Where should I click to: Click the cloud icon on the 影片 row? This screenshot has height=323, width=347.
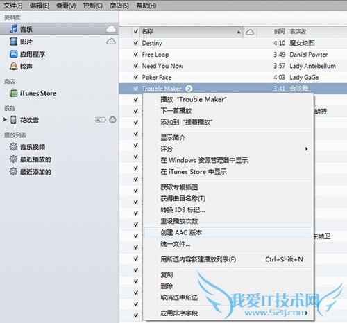coord(111,42)
